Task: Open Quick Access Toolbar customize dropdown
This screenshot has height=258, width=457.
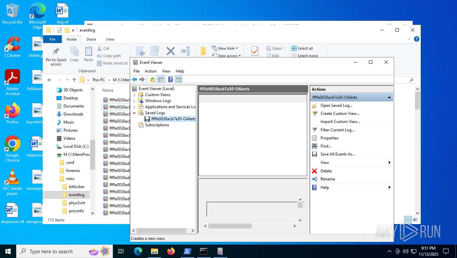Action: coord(73,30)
